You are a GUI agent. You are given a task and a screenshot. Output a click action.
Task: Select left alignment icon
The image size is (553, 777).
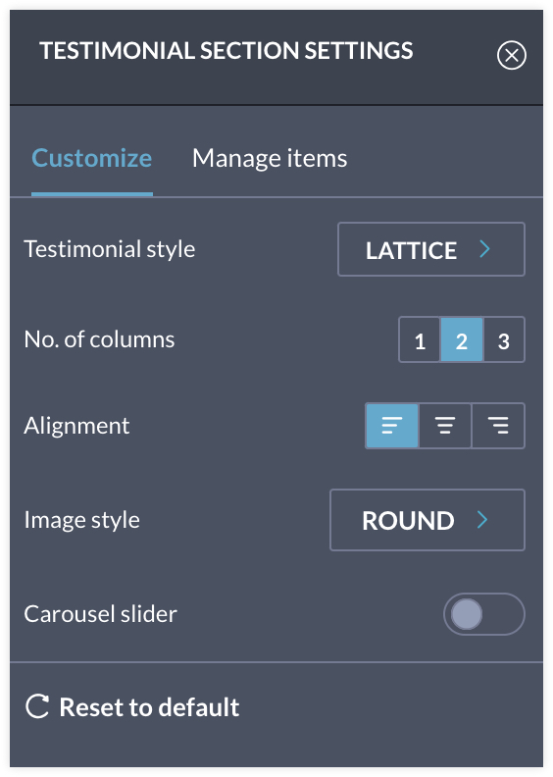click(392, 426)
